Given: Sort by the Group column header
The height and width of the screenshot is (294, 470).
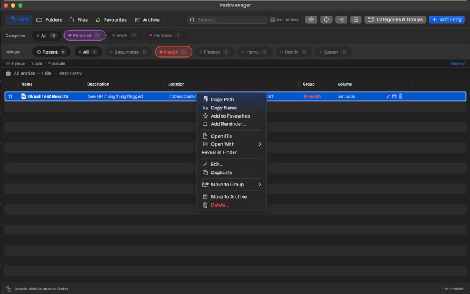Looking at the screenshot, I should click(308, 84).
